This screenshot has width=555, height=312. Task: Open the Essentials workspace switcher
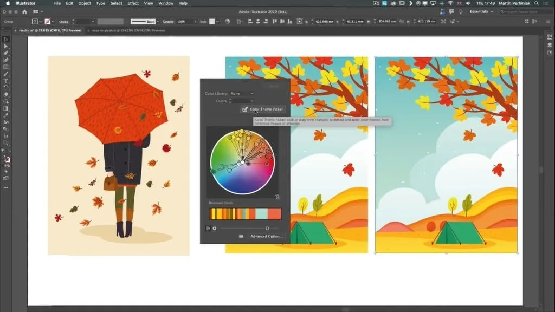coord(479,11)
